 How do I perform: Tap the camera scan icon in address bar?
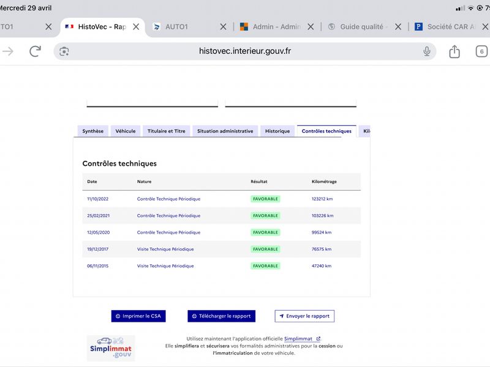pyautogui.click(x=64, y=51)
